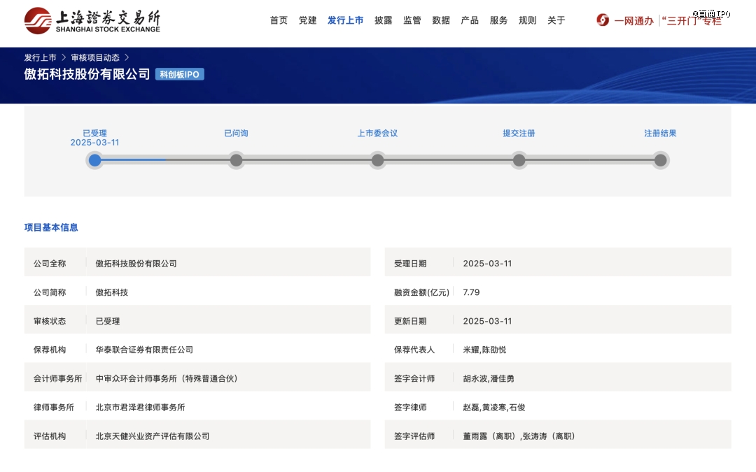
Task: Click the signing appraisers 董雨露（离职）,张涛涛（离职）
Action: coord(521,436)
